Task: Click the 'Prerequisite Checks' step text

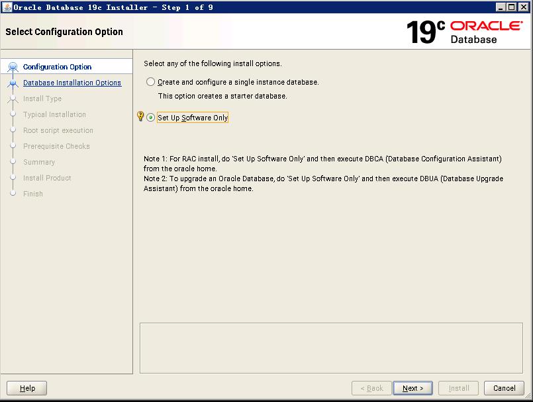Action: pos(56,146)
